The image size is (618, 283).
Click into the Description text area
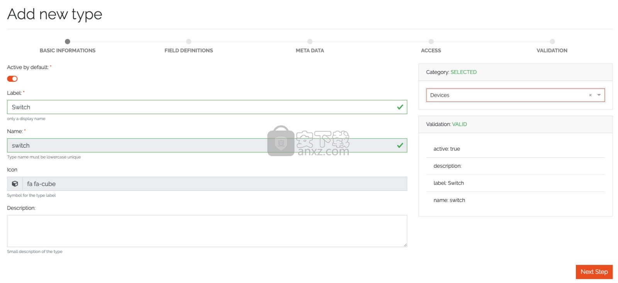[x=207, y=231]
